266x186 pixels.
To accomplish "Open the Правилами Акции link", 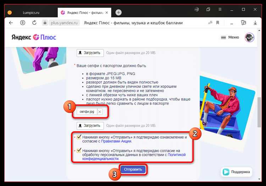I will [x=116, y=141].
